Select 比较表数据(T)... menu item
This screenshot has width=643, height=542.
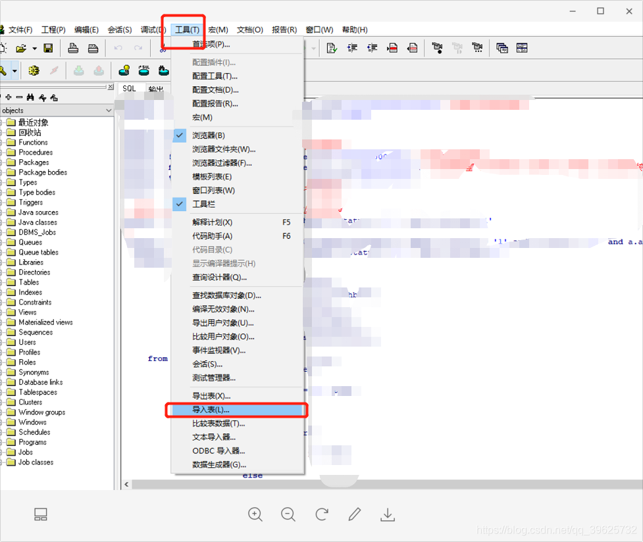click(x=238, y=424)
